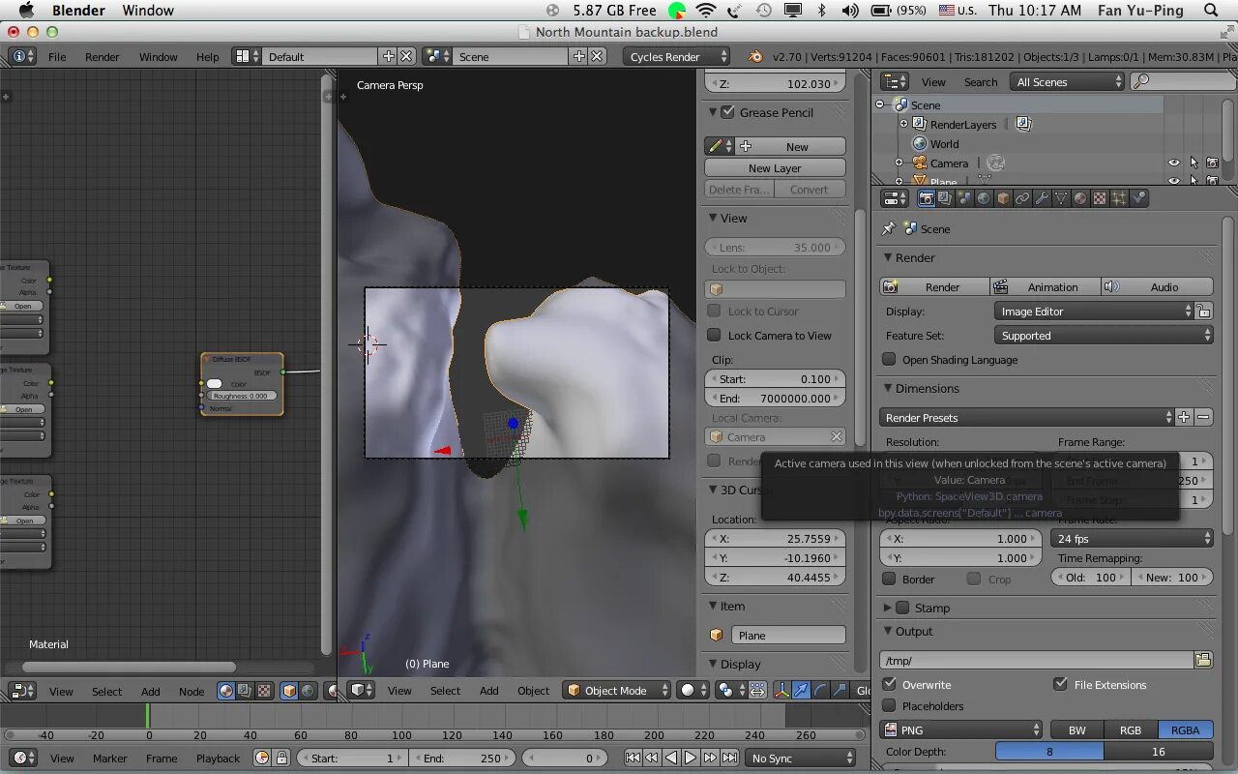Pin the Scene properties context
1238x774 pixels.
pyautogui.click(x=889, y=229)
